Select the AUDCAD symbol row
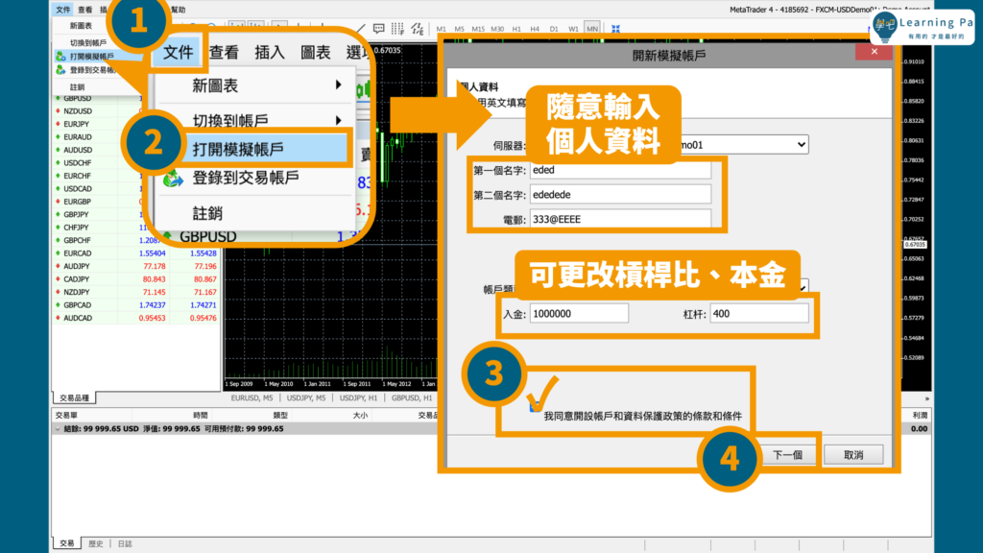 coord(136,318)
